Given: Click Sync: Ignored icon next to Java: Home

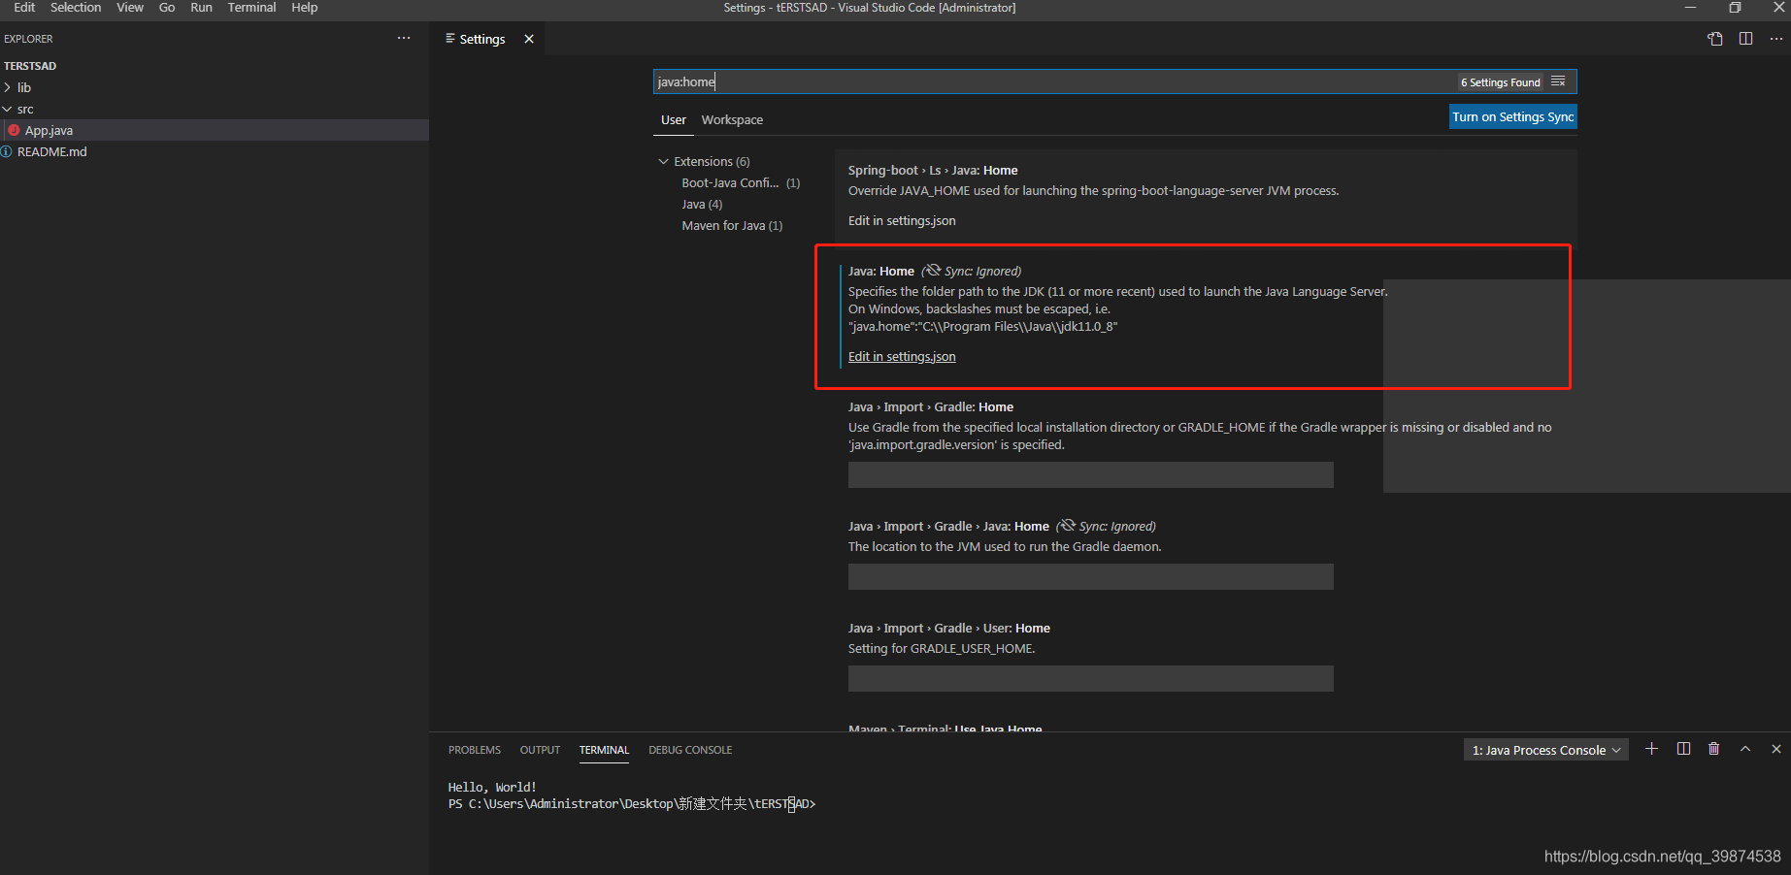Looking at the screenshot, I should tap(933, 271).
